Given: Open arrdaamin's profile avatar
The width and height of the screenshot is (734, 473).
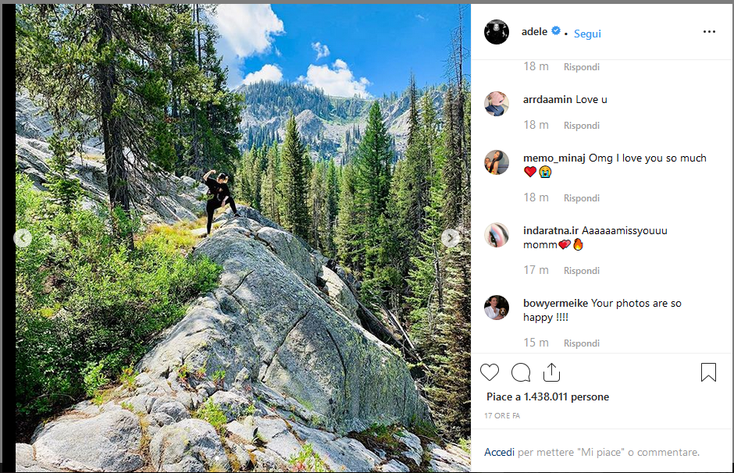Looking at the screenshot, I should click(497, 104).
